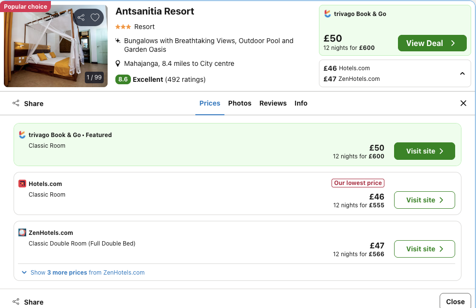The image size is (476, 308).
Task: Click the share icon on hotel photo
Action: coord(81,18)
